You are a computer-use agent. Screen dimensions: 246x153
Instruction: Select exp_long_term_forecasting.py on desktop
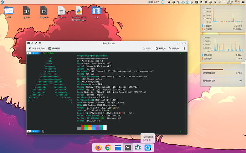tap(79, 13)
